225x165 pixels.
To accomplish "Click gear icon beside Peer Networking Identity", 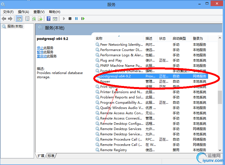I will click(97, 45).
